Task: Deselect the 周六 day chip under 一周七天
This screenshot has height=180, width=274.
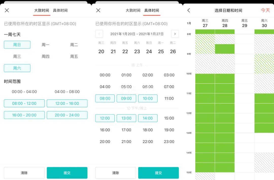Action: [x=17, y=68]
